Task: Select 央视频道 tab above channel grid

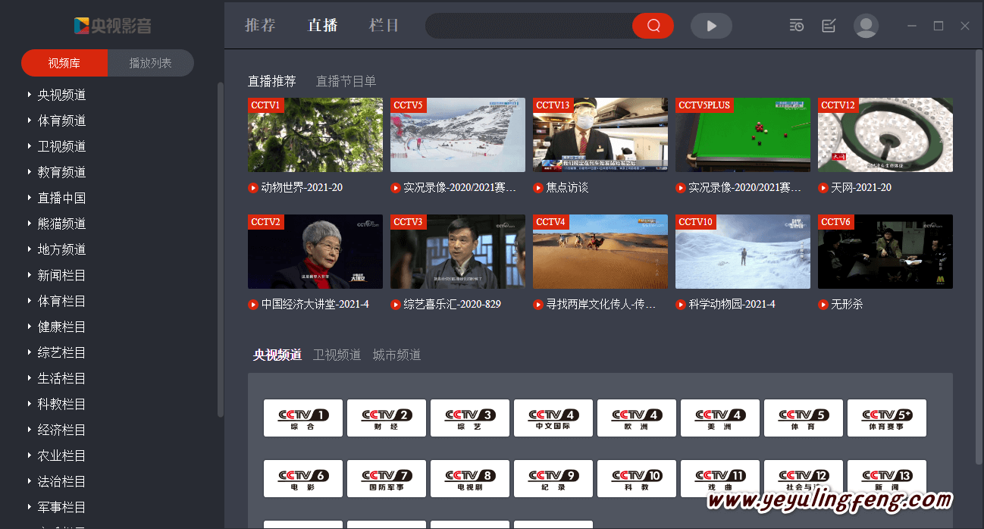Action: 277,355
